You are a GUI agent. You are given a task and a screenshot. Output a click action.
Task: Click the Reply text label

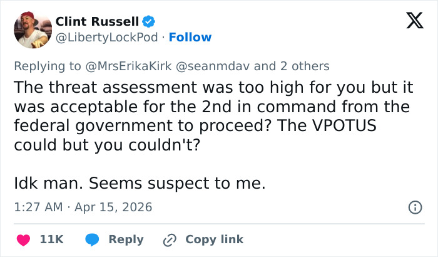[x=126, y=239]
